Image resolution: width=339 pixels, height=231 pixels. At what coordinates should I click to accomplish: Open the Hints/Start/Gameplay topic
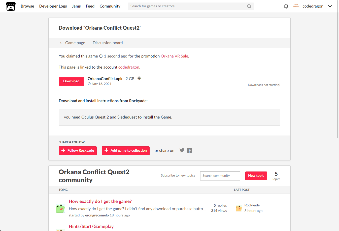(91, 226)
